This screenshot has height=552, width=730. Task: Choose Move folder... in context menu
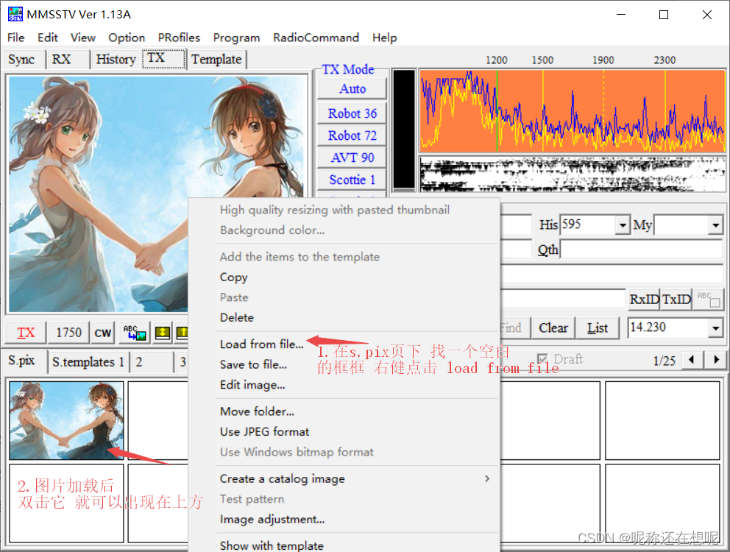(x=257, y=411)
